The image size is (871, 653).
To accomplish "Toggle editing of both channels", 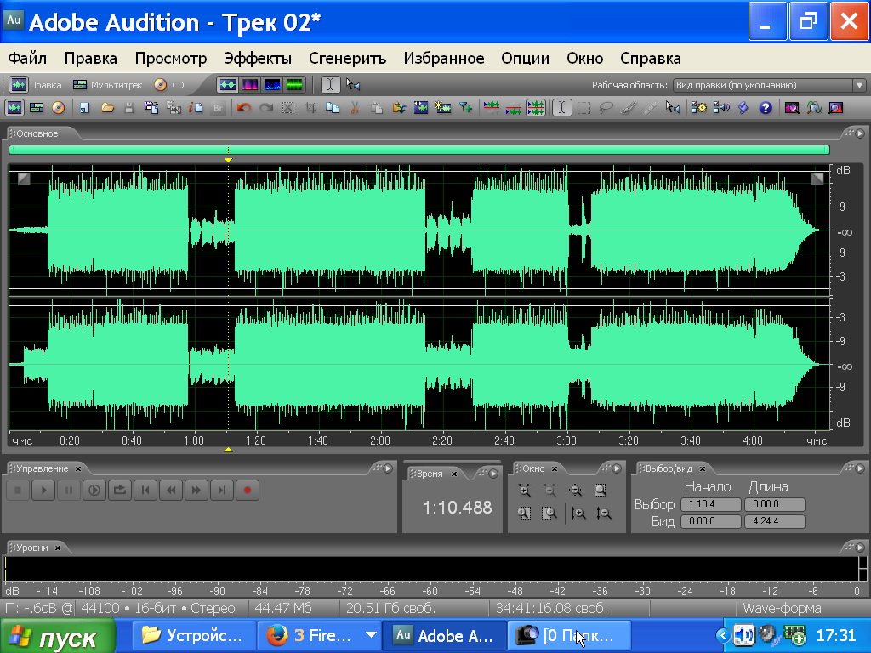I will tap(536, 108).
